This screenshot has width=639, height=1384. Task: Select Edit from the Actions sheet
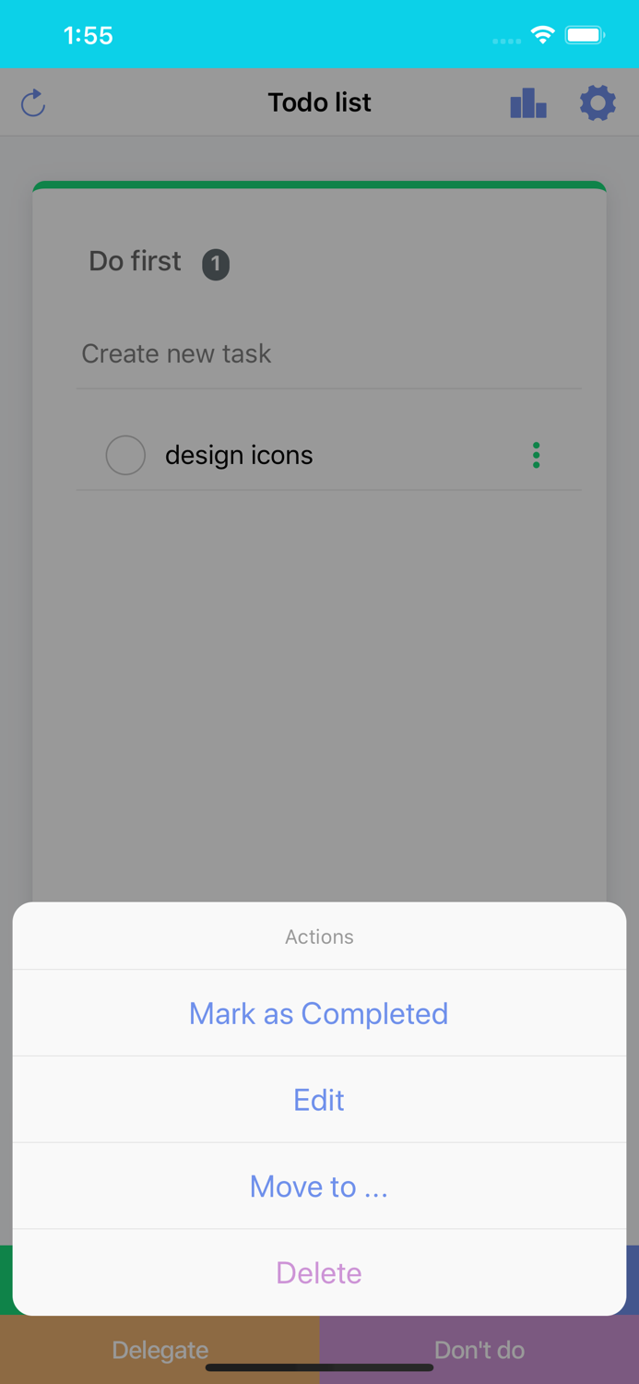[x=319, y=1100]
